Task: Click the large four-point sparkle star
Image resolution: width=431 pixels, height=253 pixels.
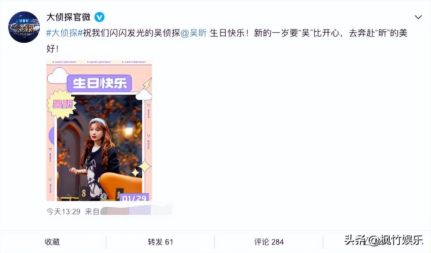Action: [x=145, y=166]
